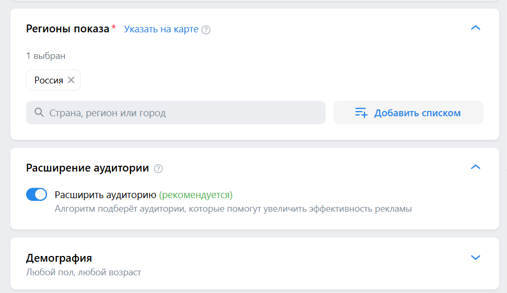
Task: Click the '1 выбран' counter text
Action: click(x=45, y=56)
